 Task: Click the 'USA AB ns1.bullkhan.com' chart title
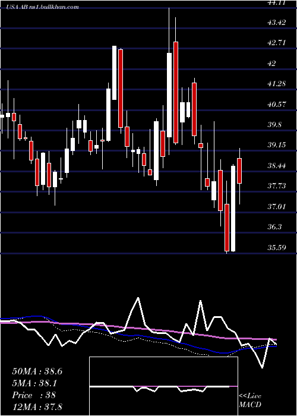click(43, 7)
